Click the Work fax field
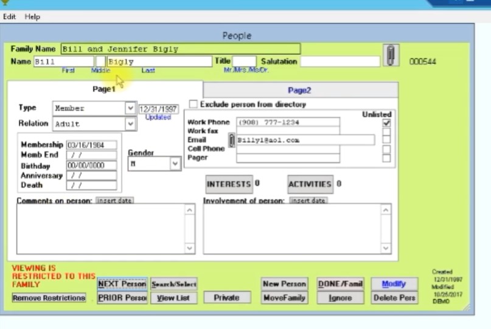This screenshot has width=491, height=329. pyautogui.click(x=288, y=131)
